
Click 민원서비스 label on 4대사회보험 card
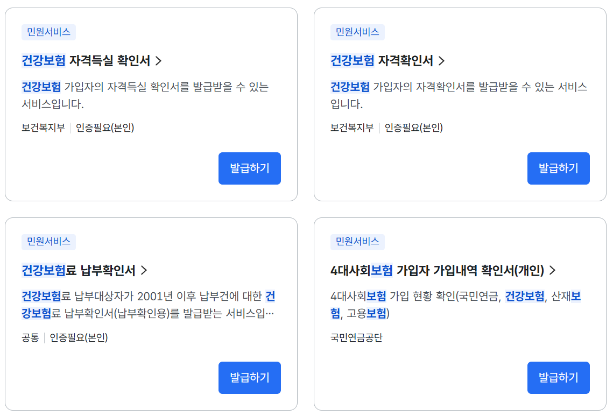pos(357,242)
